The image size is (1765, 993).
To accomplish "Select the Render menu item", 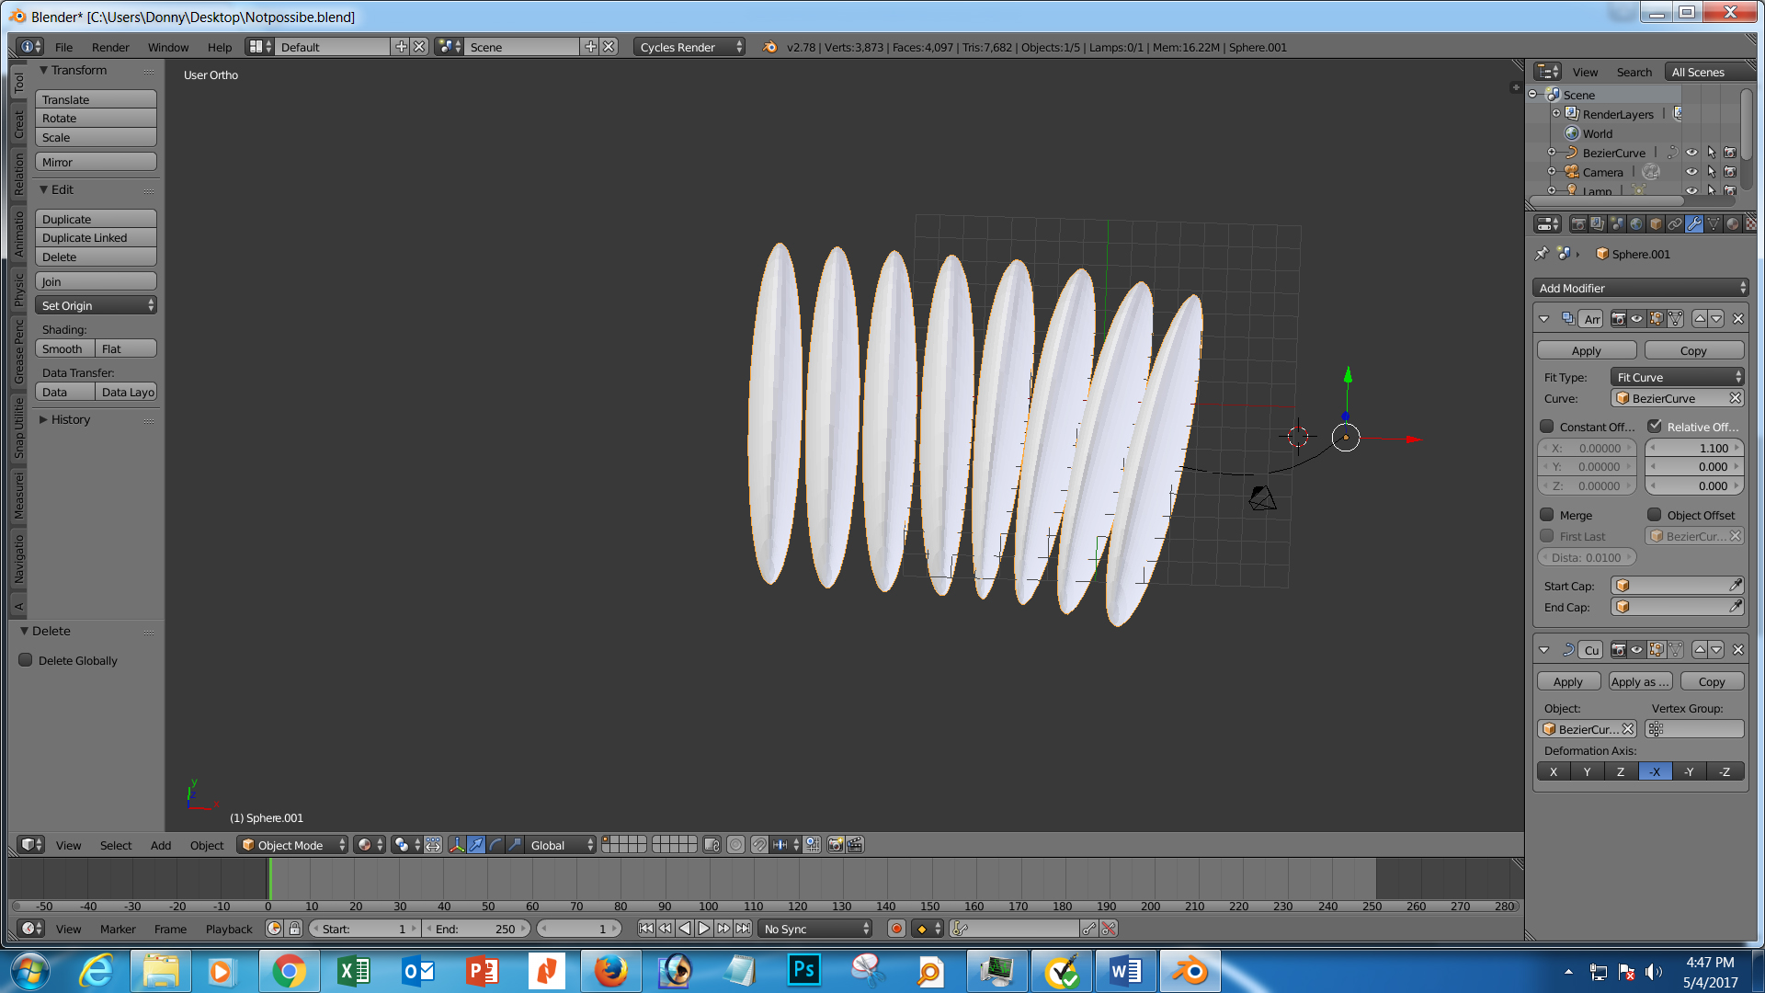I will click(110, 46).
